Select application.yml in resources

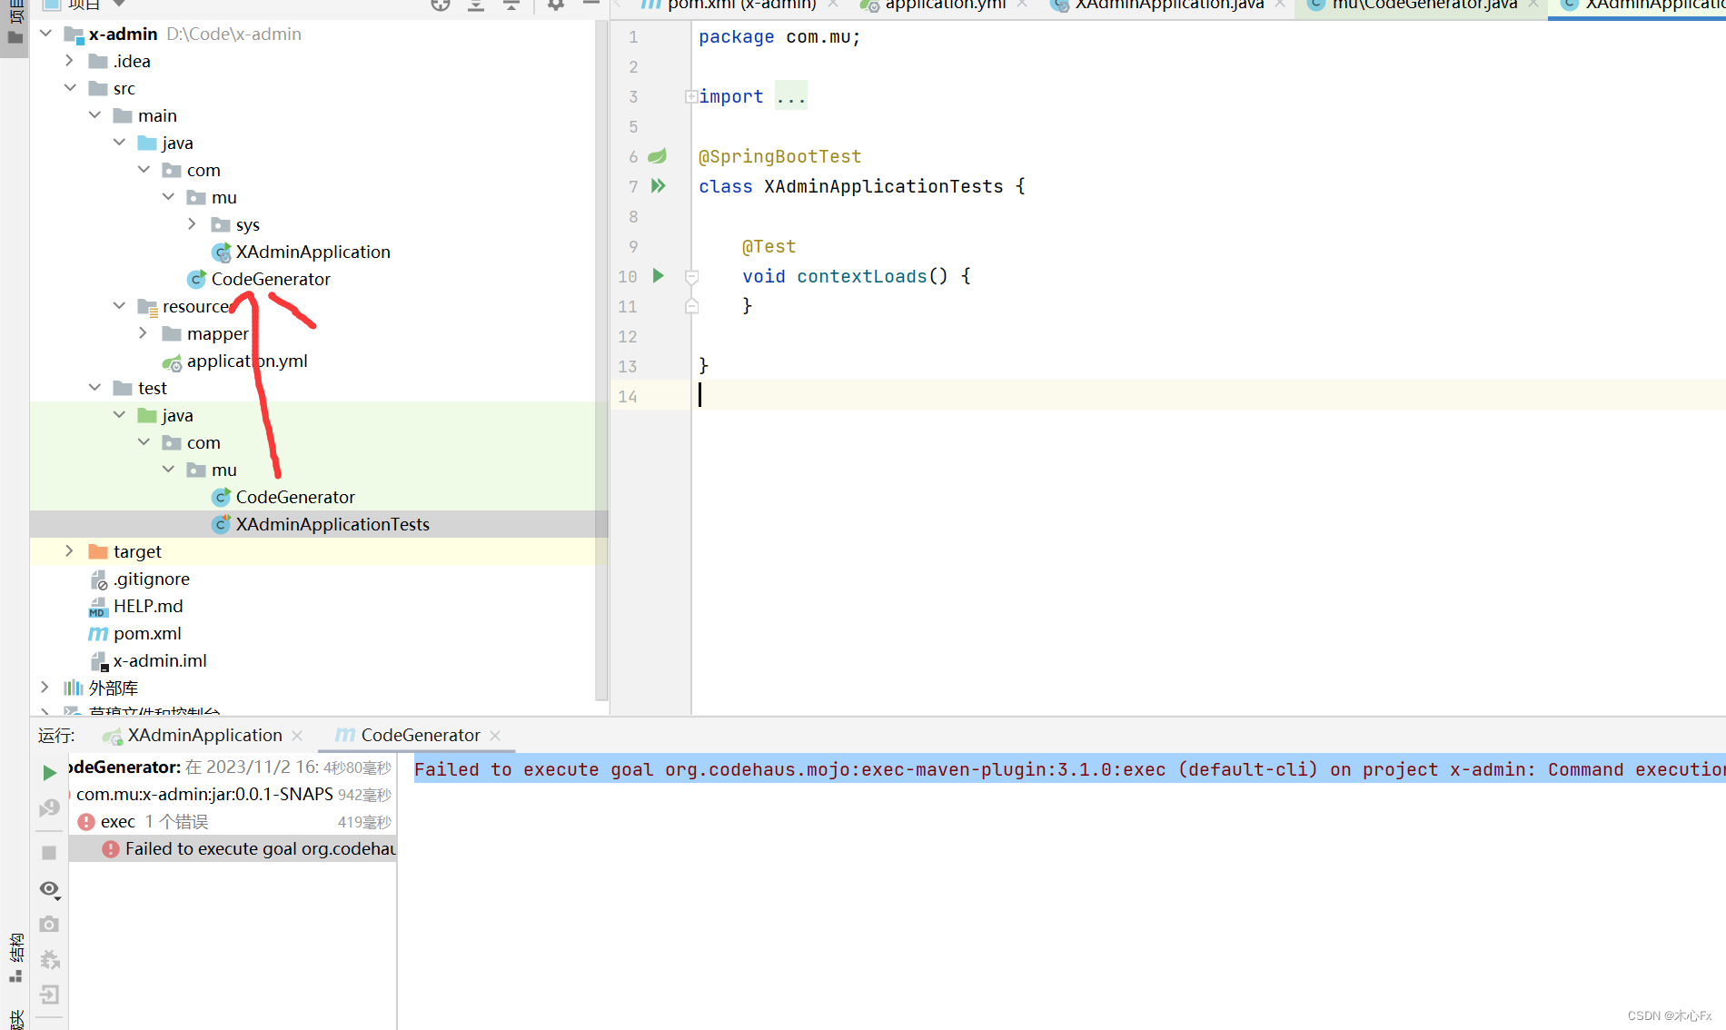click(x=246, y=361)
